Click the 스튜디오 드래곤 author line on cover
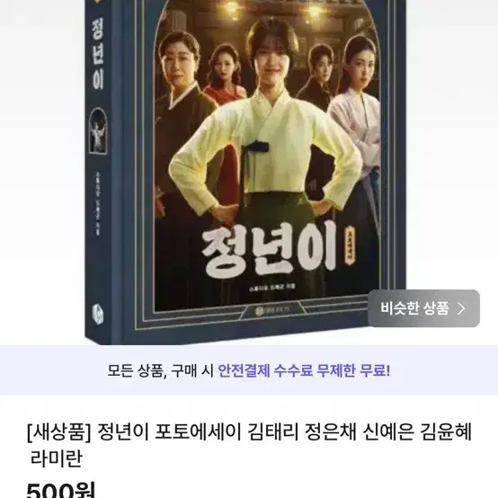498x498 pixels. coord(272,287)
